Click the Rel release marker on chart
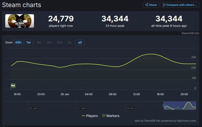Viewport: 202px width, 127px height. coord(13,86)
